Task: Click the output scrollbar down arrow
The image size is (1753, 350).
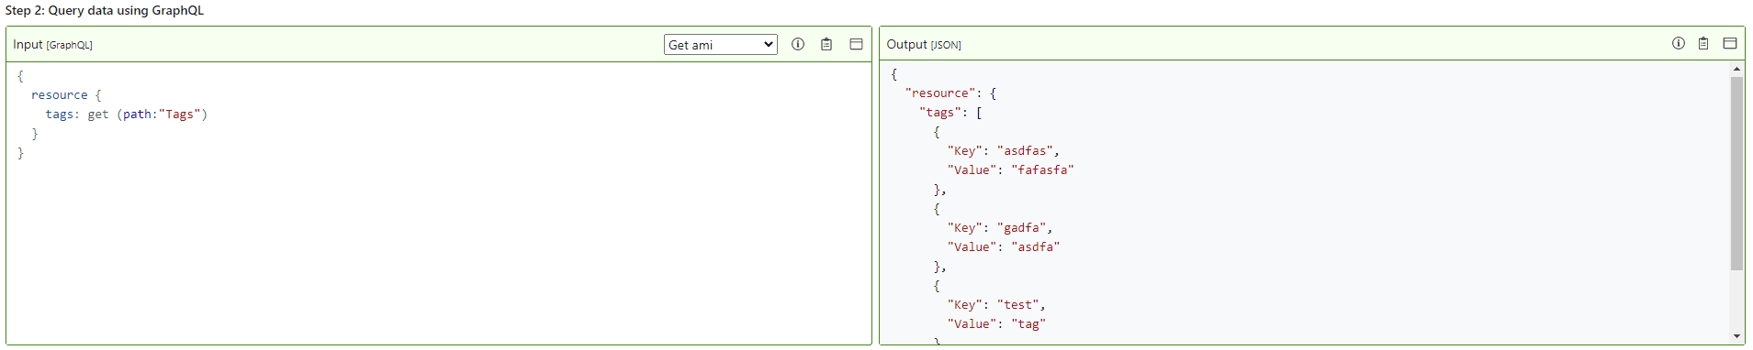Action: click(x=1736, y=336)
